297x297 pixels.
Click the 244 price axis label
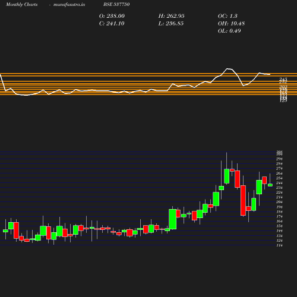[x=279, y=183]
